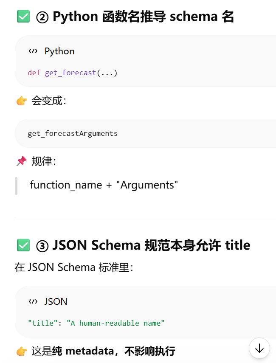Click the pointing hand emoji before 会变成
This screenshot has height=363, width=276.
pos(22,101)
